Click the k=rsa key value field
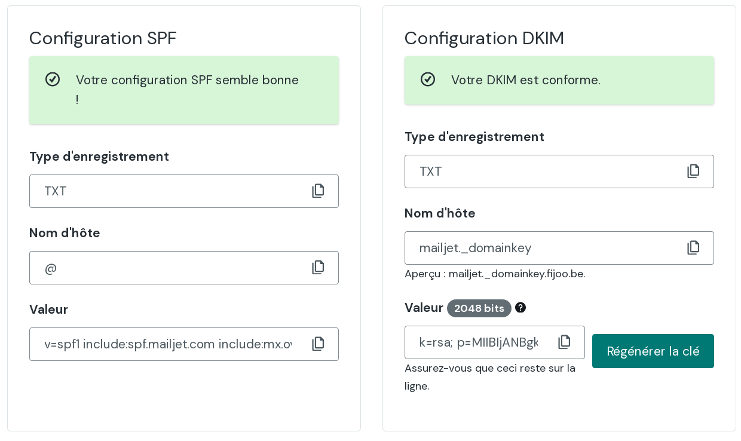The image size is (741, 441). (478, 342)
